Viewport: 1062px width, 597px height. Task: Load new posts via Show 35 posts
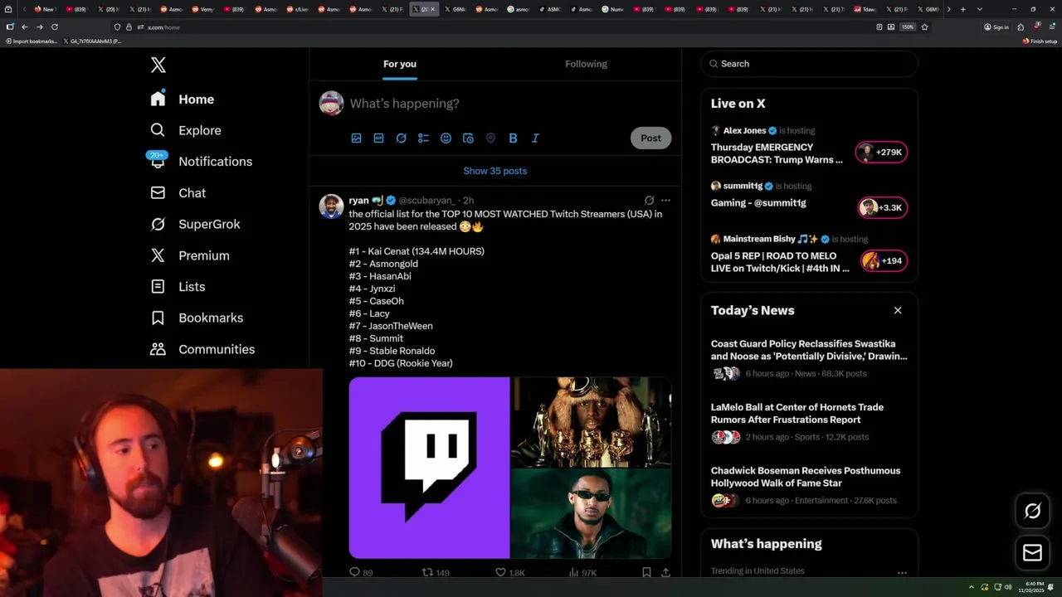click(495, 171)
